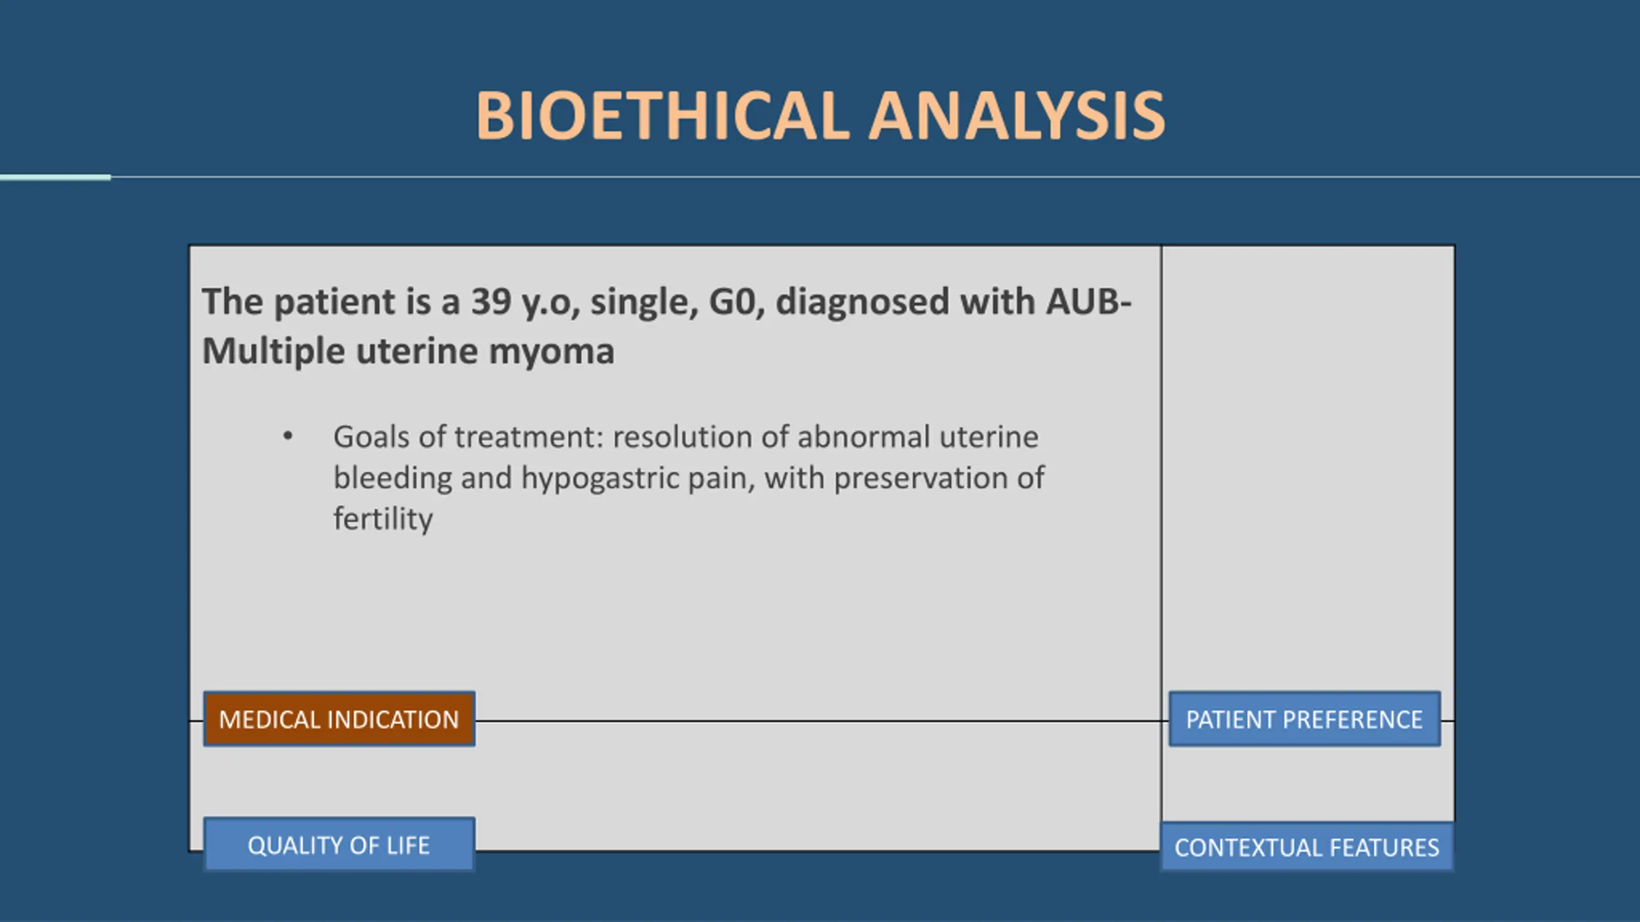1640x922 pixels.
Task: Click the word "fertility" in bullet
Action: [383, 519]
